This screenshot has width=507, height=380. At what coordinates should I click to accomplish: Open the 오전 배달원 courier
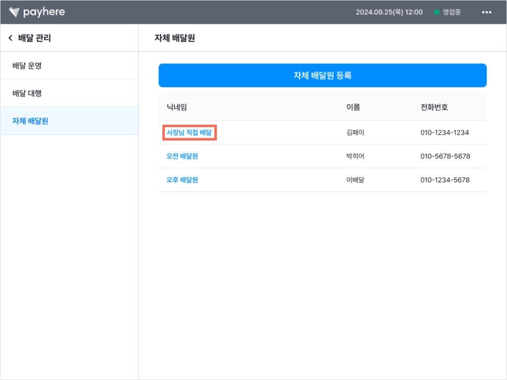tap(182, 156)
